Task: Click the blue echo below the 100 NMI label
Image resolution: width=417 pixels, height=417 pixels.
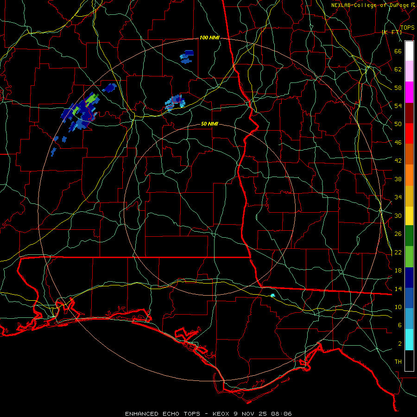Action: (x=187, y=57)
